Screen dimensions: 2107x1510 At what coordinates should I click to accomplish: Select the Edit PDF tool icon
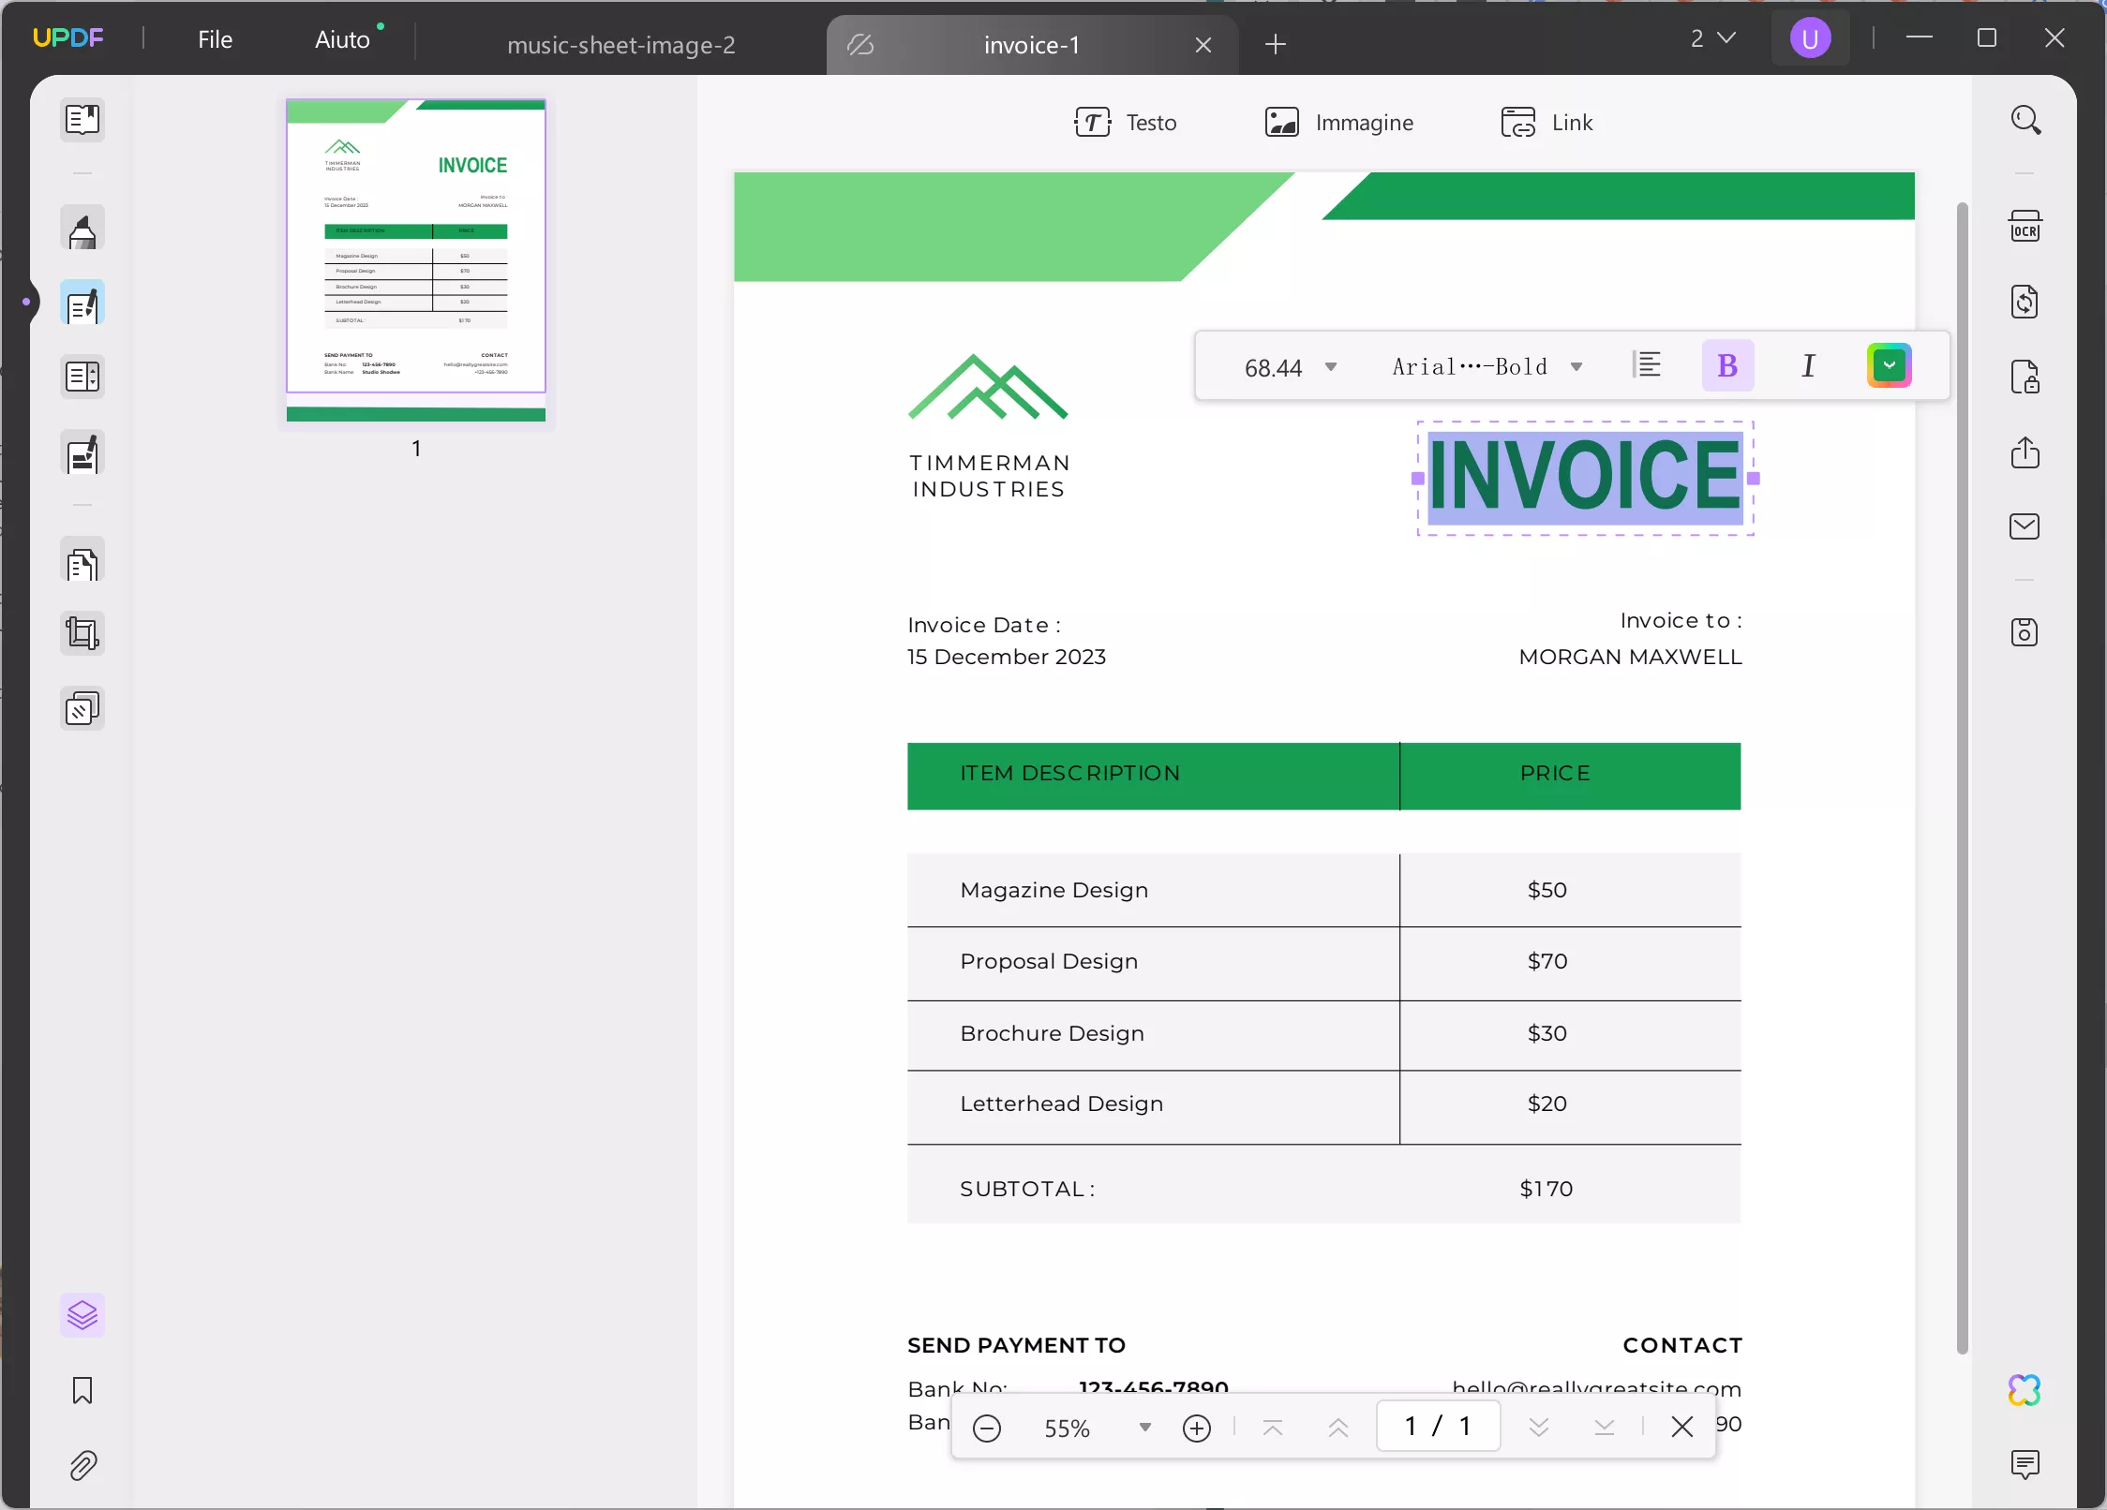click(x=82, y=303)
